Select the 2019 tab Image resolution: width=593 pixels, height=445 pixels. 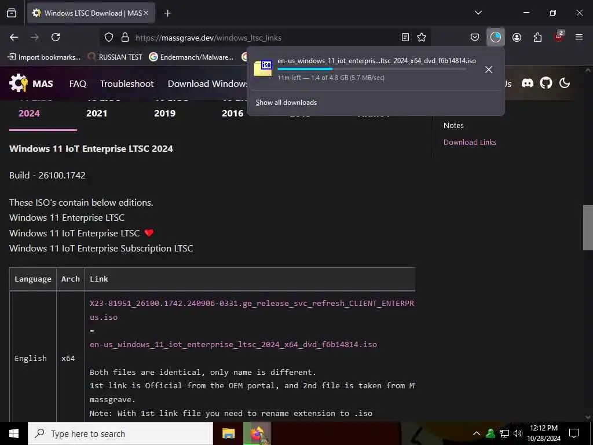[164, 113]
